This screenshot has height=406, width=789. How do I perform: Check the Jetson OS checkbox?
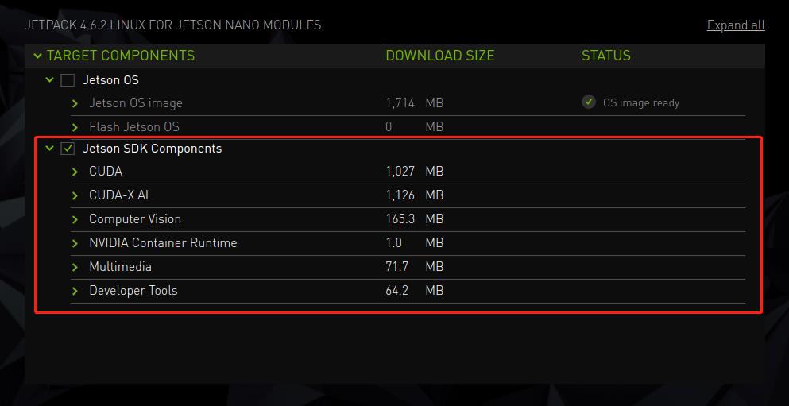68,80
